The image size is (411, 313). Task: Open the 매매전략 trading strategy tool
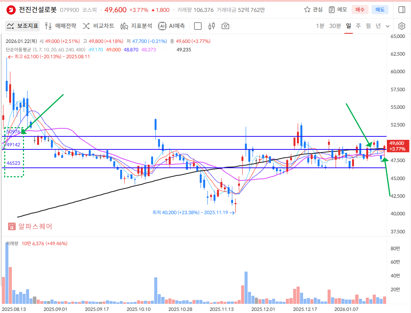click(x=60, y=26)
